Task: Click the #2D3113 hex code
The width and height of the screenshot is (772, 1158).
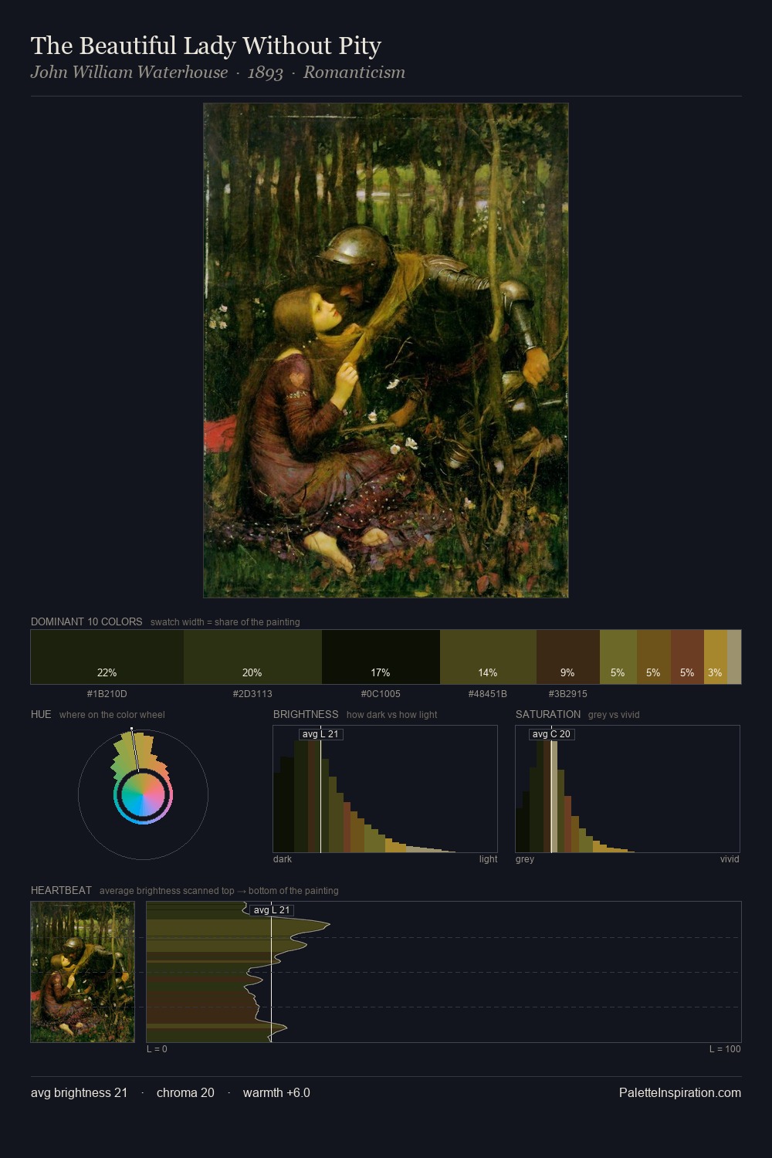Action: click(252, 694)
